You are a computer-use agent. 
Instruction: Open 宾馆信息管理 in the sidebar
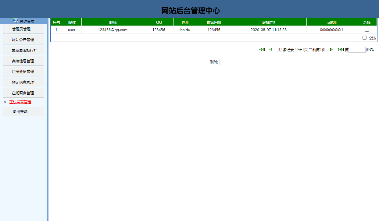pyautogui.click(x=23, y=61)
